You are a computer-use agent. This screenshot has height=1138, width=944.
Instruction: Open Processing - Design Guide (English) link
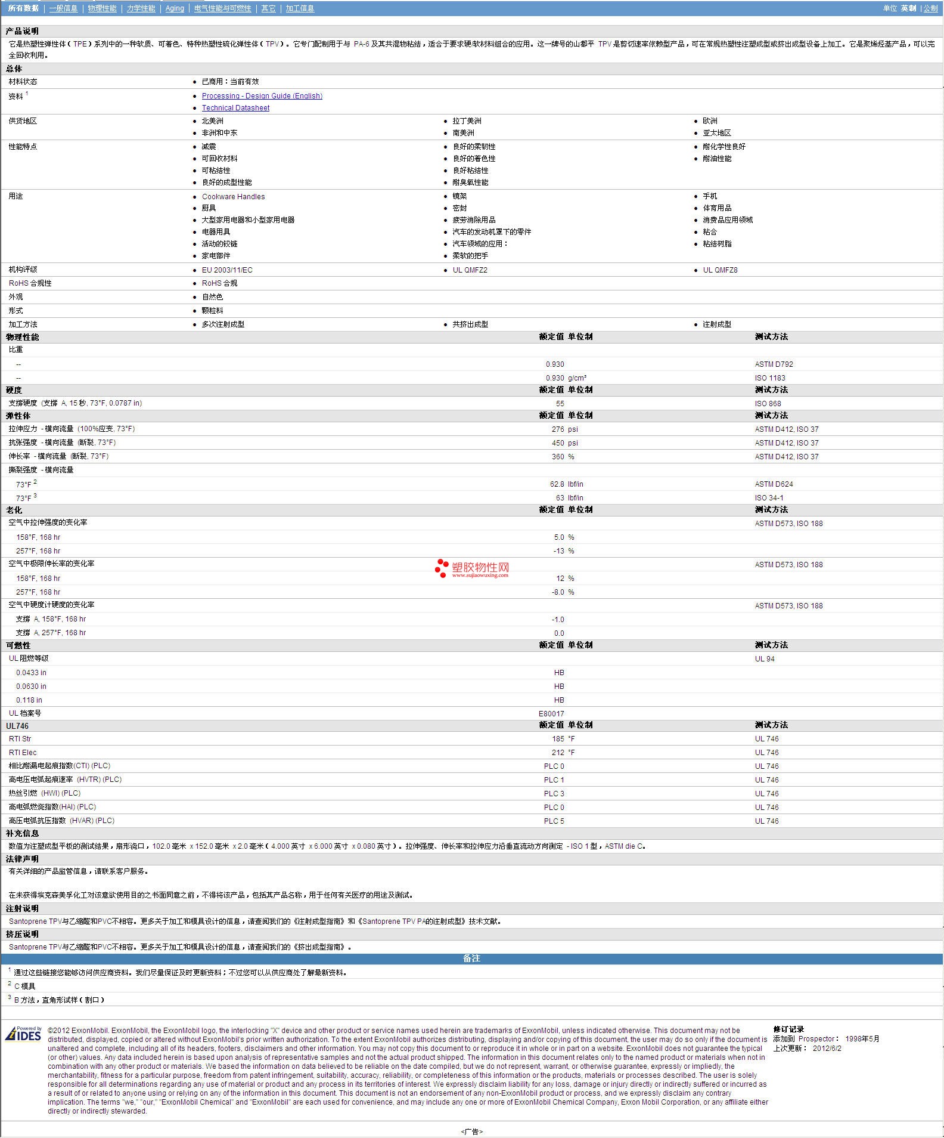262,96
